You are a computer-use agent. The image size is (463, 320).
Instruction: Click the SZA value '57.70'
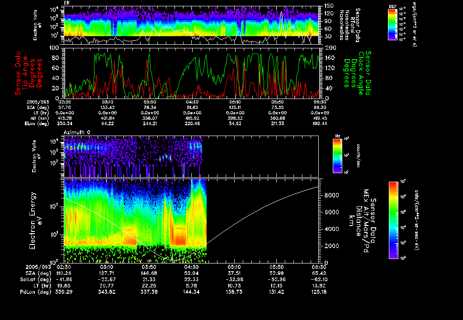[x=64, y=108]
